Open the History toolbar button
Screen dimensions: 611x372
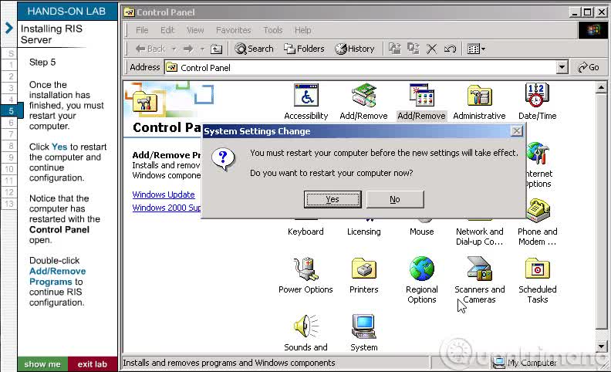point(355,49)
